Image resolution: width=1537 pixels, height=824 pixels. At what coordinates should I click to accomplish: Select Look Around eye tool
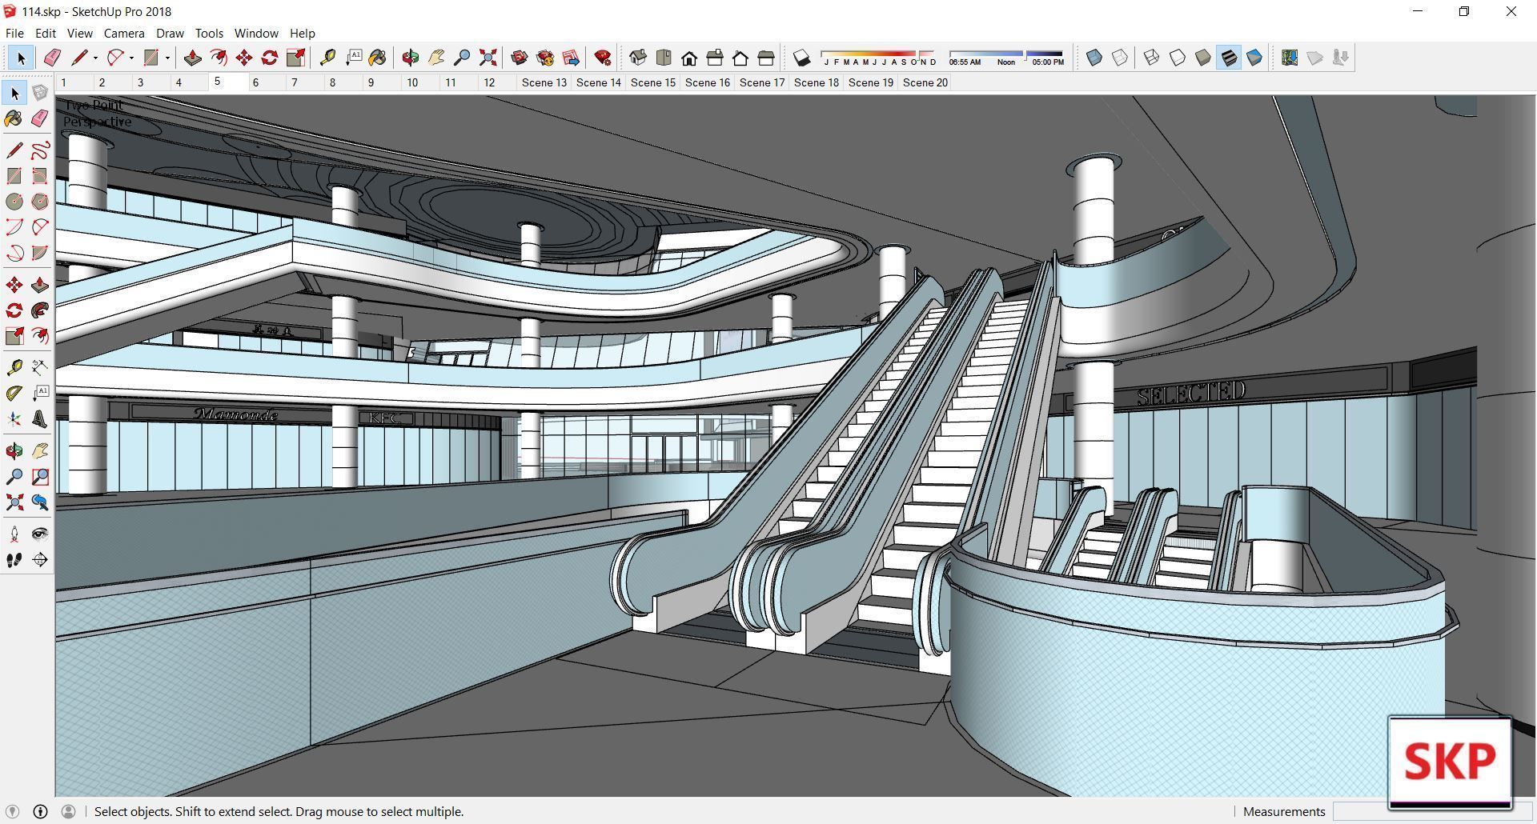click(40, 534)
